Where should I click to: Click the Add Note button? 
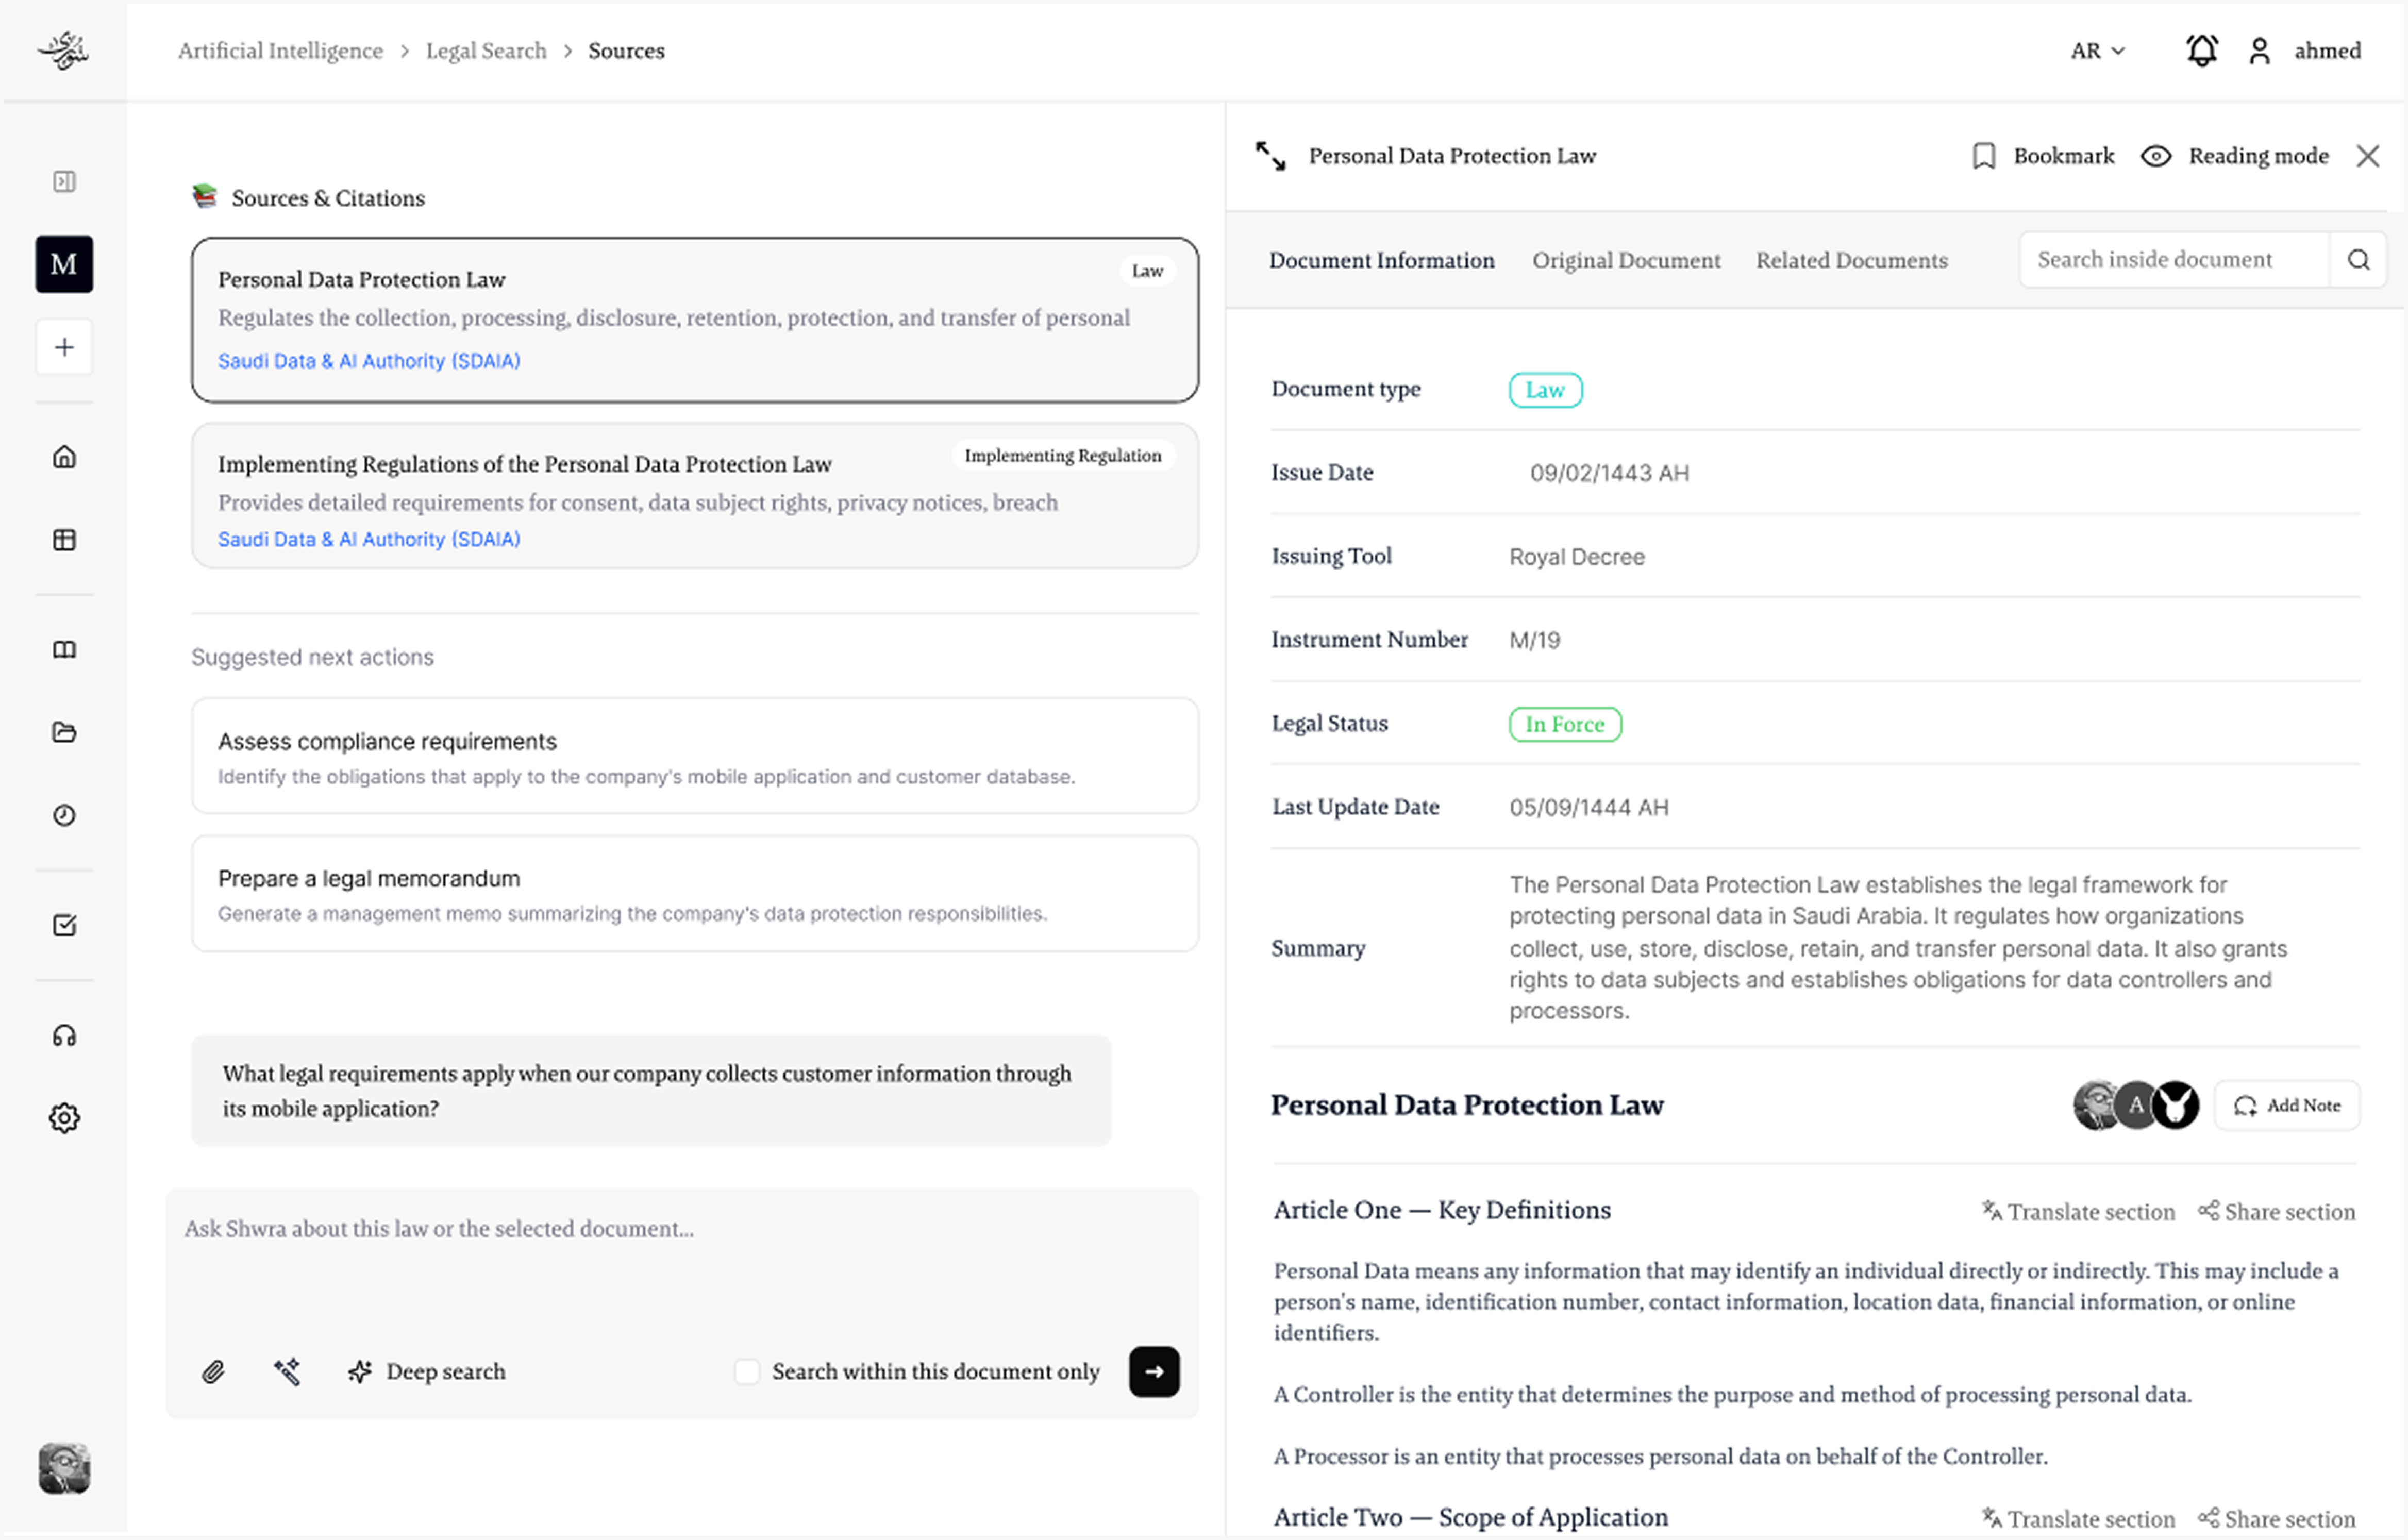[2287, 1105]
